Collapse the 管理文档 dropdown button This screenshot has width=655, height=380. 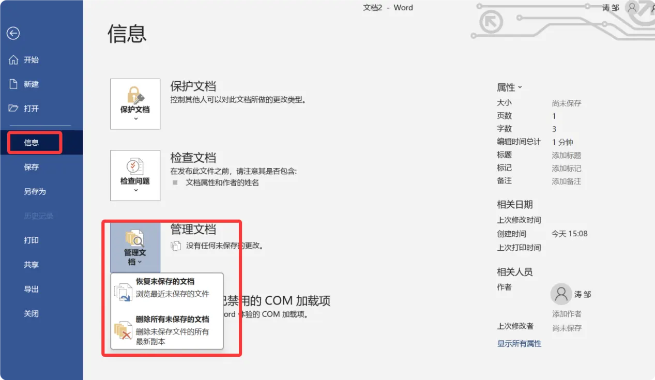click(135, 247)
